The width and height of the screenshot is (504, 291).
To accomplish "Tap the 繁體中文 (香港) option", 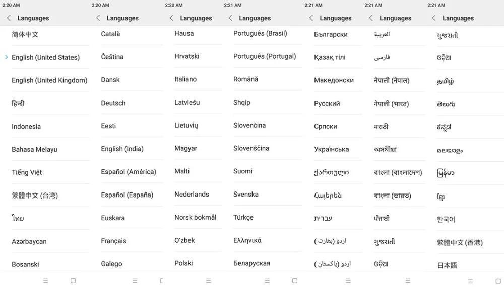I will [x=460, y=242].
